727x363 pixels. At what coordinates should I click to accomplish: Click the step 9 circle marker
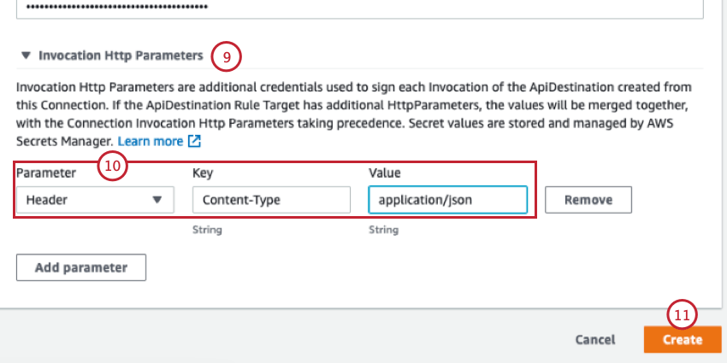227,57
